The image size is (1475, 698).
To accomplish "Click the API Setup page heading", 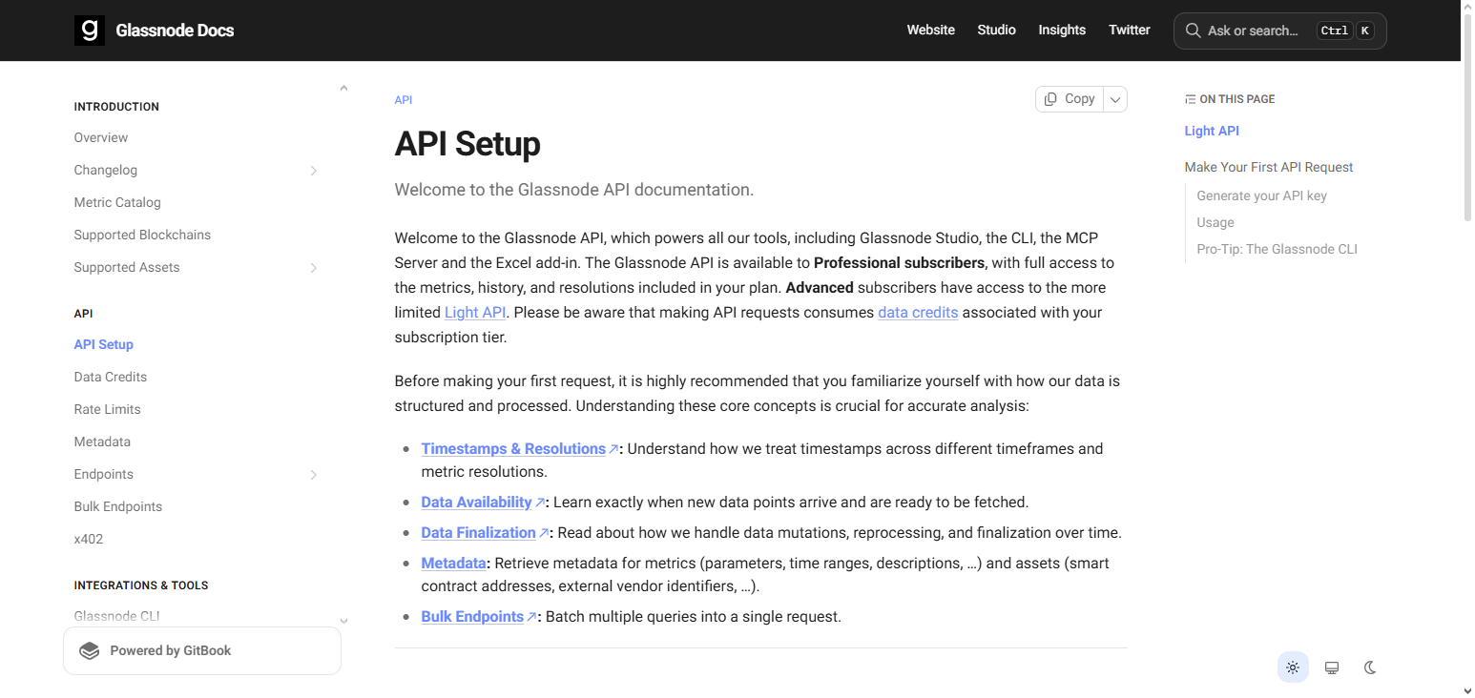I will pyautogui.click(x=467, y=144).
